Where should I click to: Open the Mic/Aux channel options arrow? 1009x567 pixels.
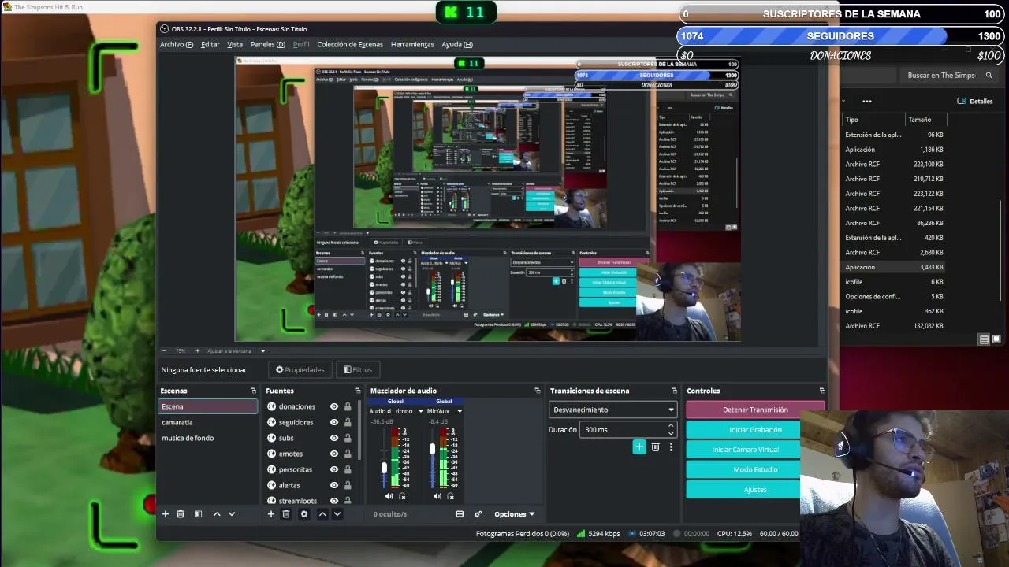pos(460,411)
